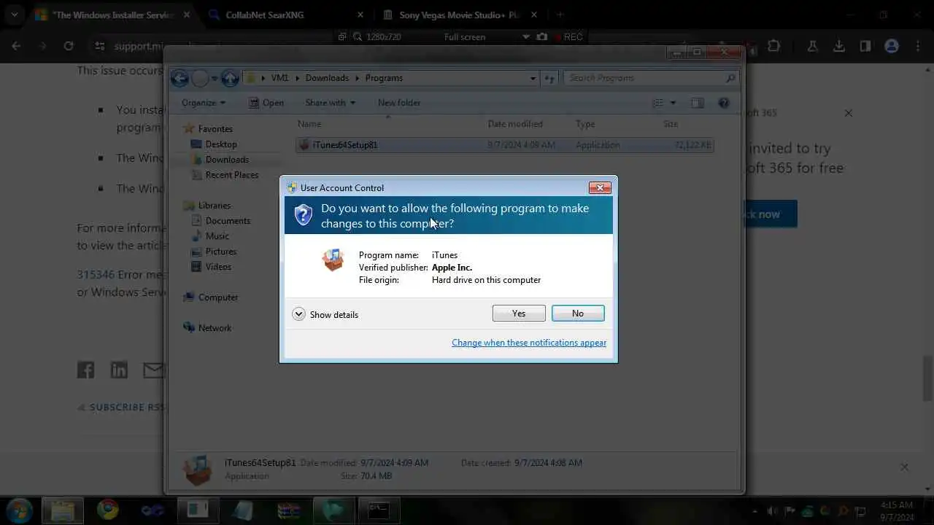Viewport: 934px width, 525px height.
Task: Click the LinkedIn share icon on the page
Action: [x=119, y=370]
